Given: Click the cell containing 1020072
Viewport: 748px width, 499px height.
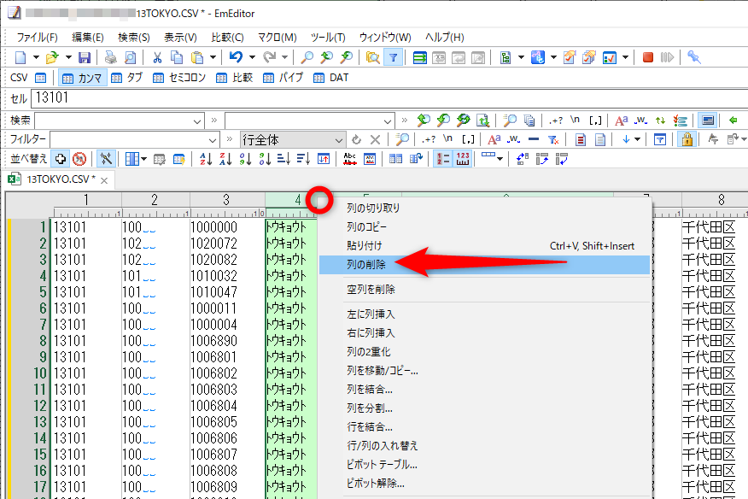Looking at the screenshot, I should click(x=226, y=244).
